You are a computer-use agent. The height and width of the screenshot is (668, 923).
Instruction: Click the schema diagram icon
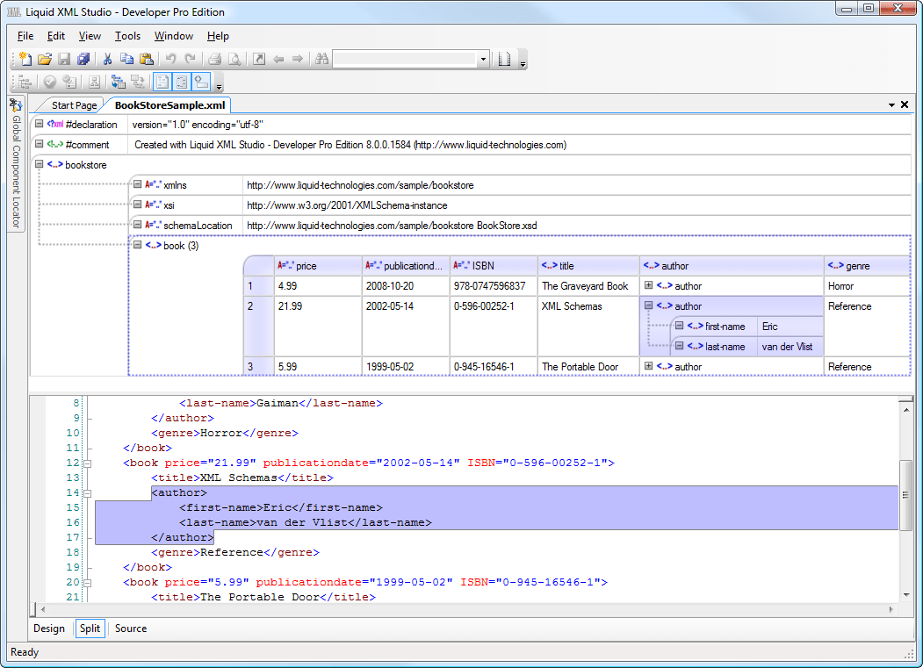pos(94,82)
